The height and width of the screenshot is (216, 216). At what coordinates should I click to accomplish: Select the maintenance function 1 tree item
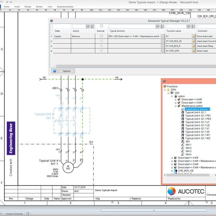(x=197, y=109)
